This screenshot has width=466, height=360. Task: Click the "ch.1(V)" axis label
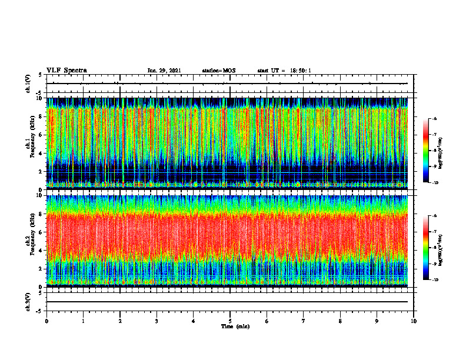coord(28,84)
